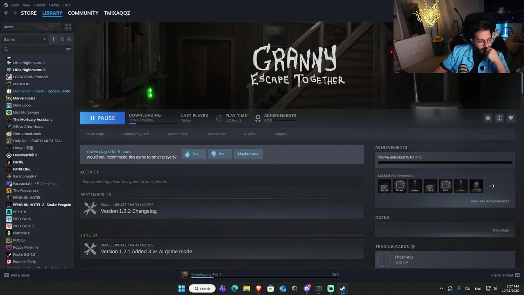The image size is (524, 295).
Task: Open Version 1.2.1 Added 3 vs AI notes
Action: [x=222, y=249]
